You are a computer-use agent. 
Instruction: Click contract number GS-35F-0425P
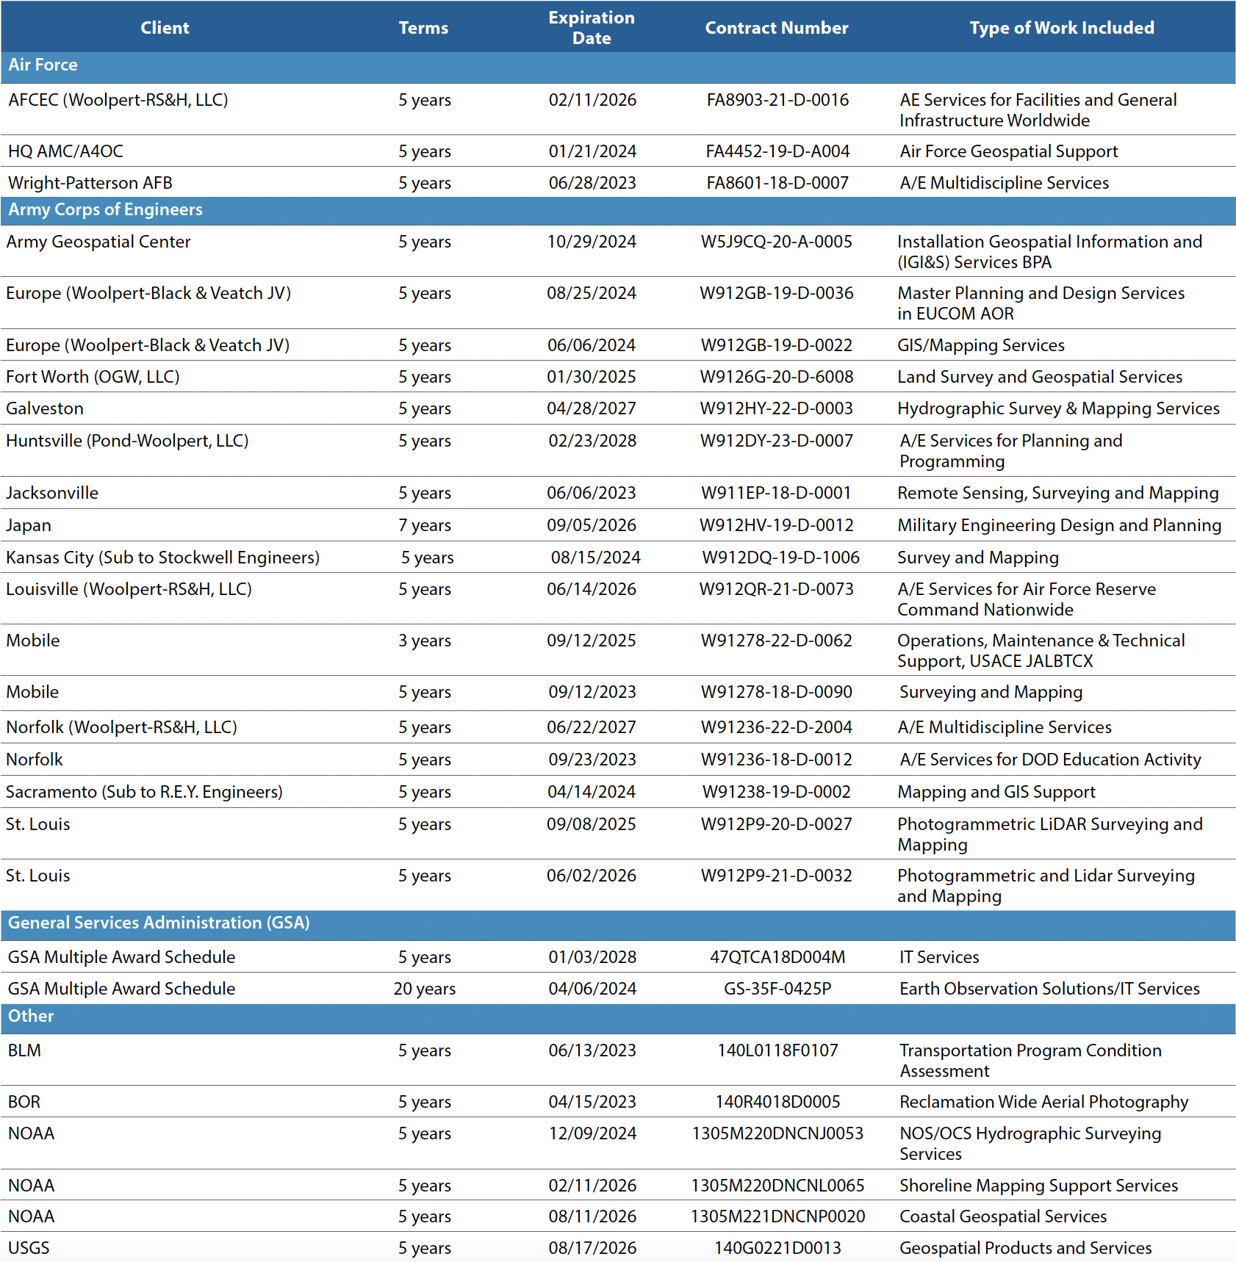[777, 989]
